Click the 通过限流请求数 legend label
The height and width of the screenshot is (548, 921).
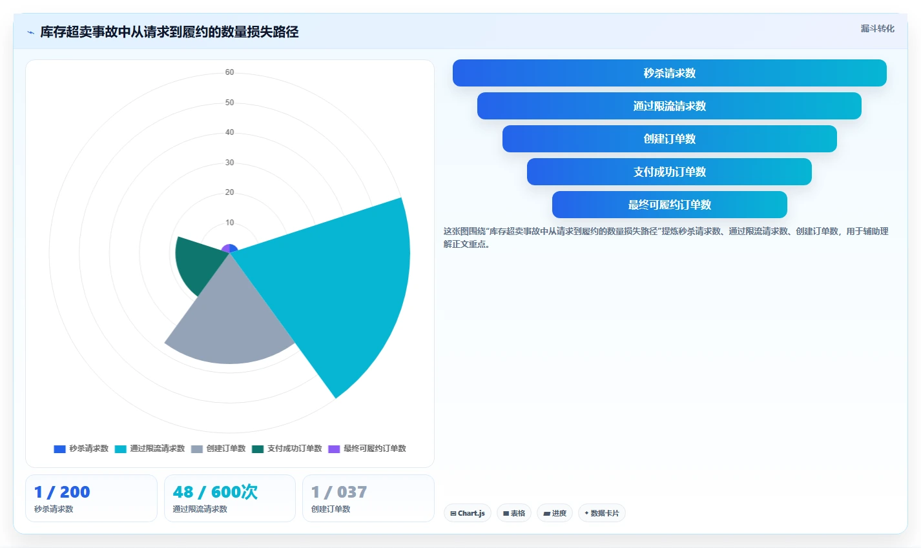[158, 449]
